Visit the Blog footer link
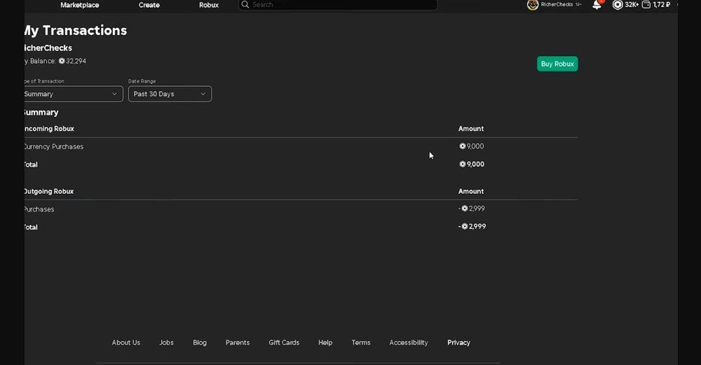Screen dimensions: 701x365 point(200,343)
